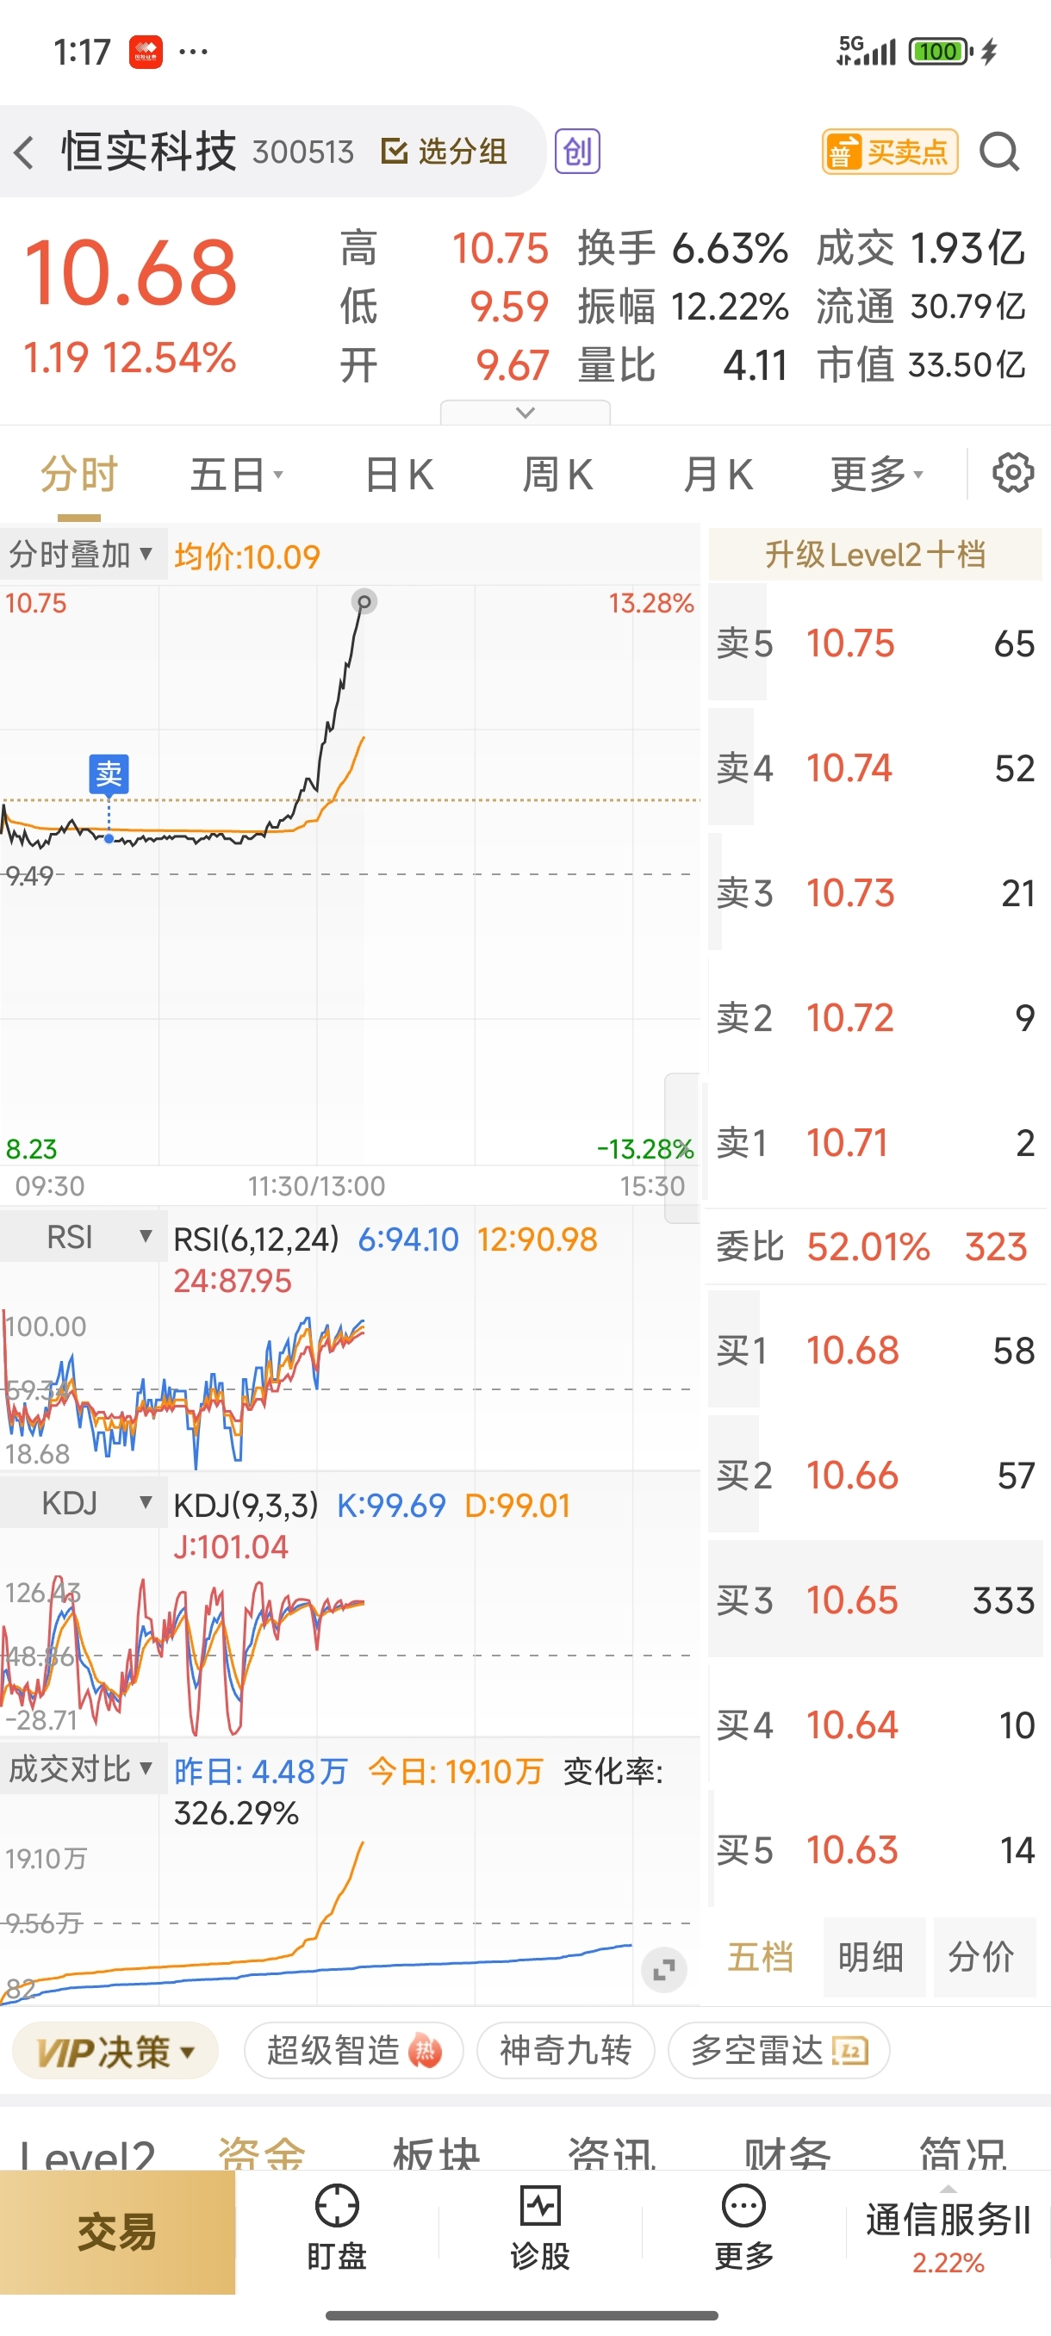Tap the 卖3 price 10.73 row

[875, 893]
